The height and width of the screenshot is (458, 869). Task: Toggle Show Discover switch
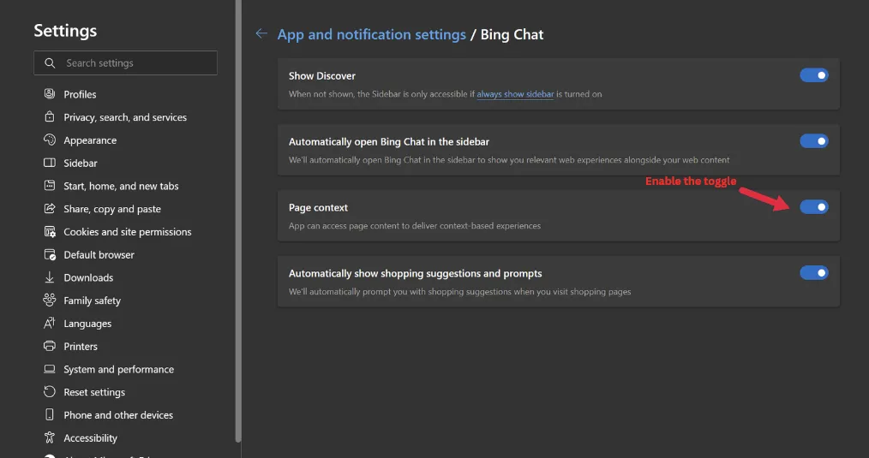point(813,75)
